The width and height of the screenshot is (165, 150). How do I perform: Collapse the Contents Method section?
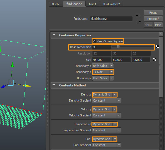point(54,85)
